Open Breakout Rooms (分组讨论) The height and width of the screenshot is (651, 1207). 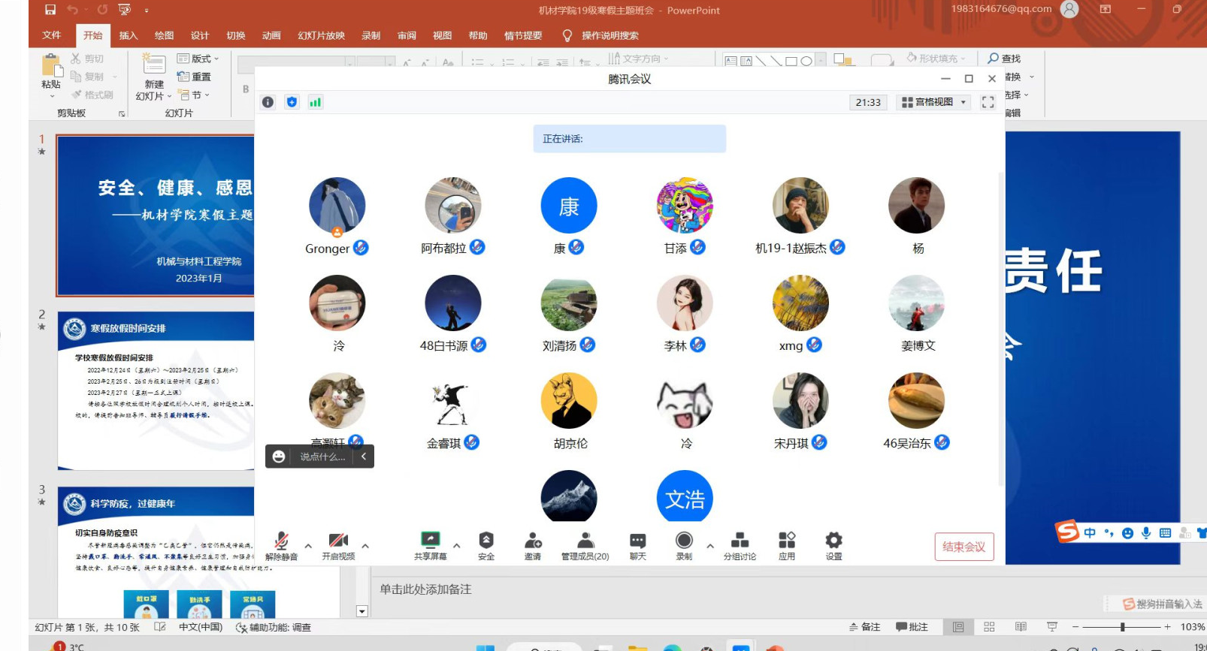[x=740, y=541]
